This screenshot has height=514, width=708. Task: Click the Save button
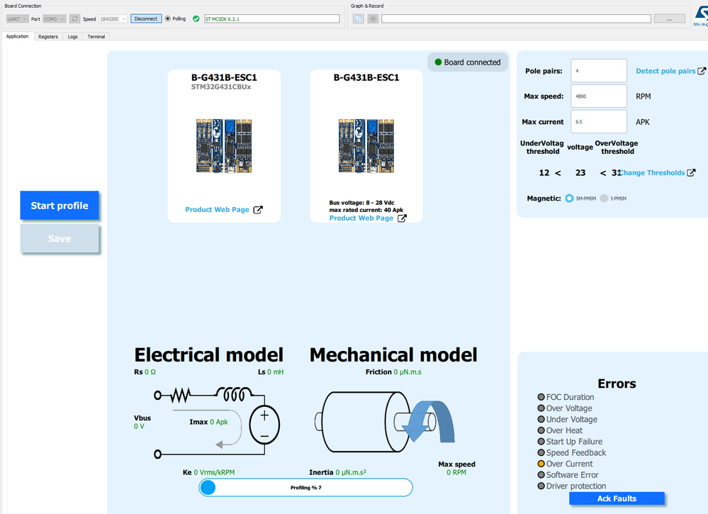(60, 238)
